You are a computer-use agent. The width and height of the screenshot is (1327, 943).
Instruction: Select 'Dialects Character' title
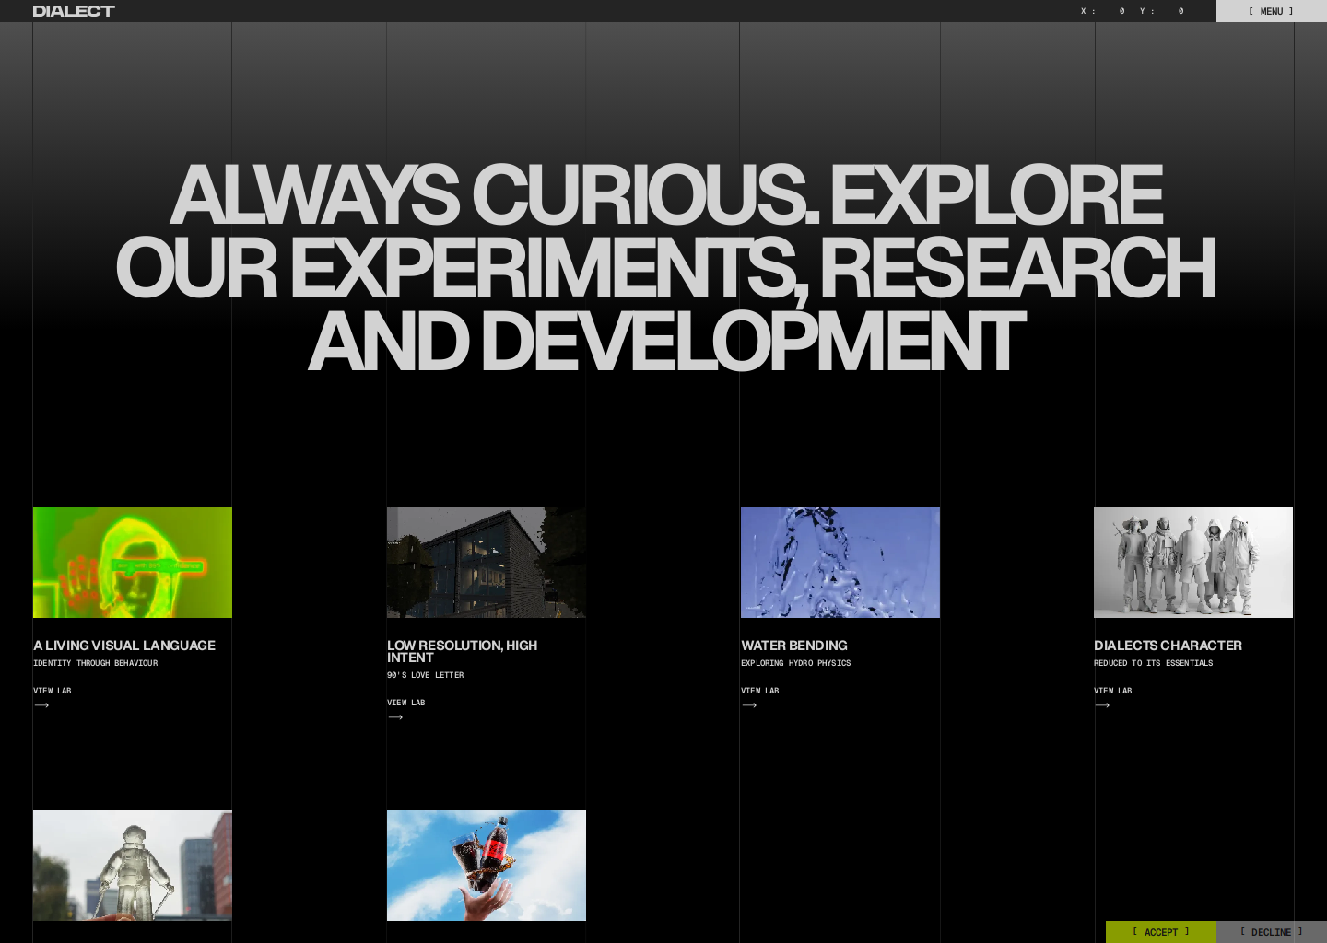tap(1168, 646)
